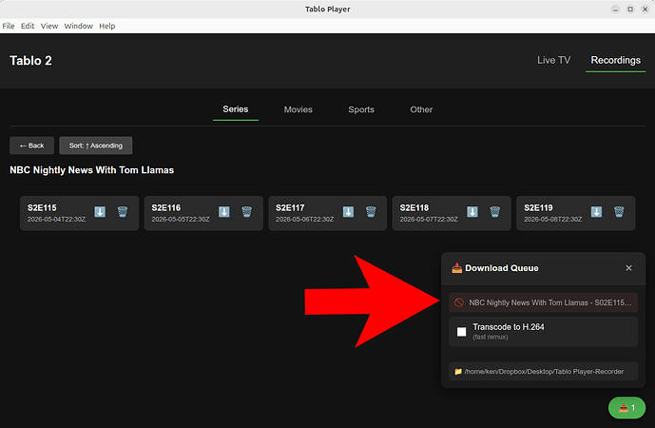The image size is (655, 428).
Task: Open the View menu
Action: click(49, 26)
